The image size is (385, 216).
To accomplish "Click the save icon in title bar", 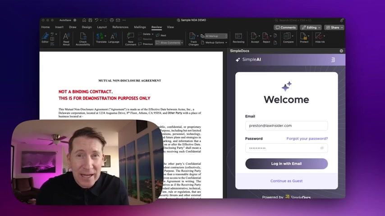I will tap(90, 20).
